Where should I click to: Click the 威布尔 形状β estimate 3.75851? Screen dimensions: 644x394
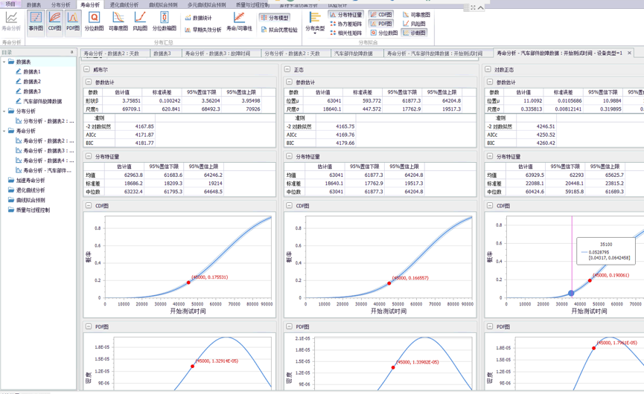click(131, 100)
